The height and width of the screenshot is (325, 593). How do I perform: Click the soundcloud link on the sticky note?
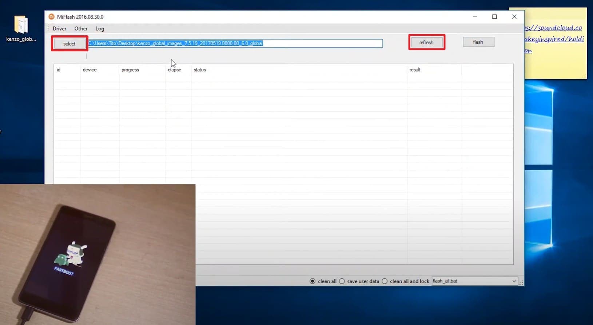coord(554,39)
